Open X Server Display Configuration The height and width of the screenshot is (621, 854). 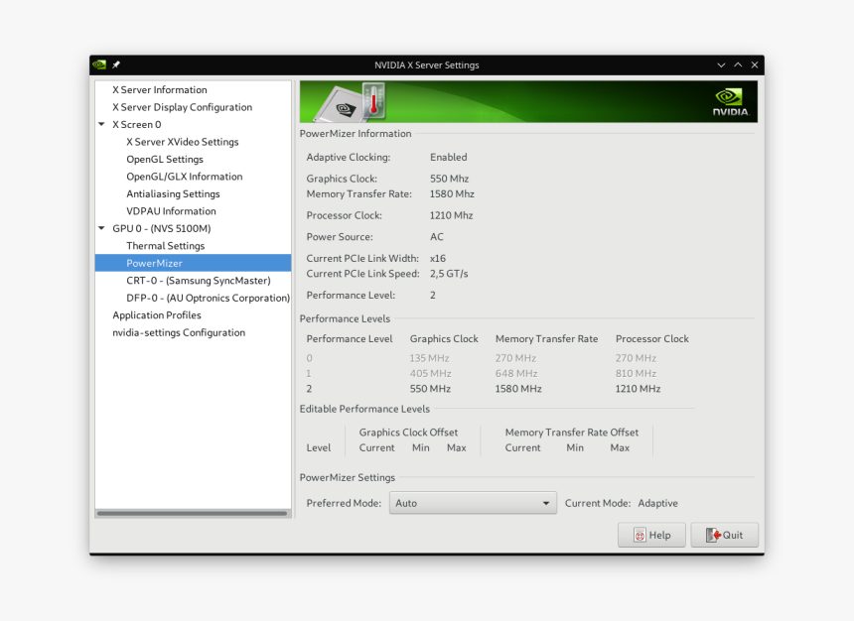tap(182, 107)
